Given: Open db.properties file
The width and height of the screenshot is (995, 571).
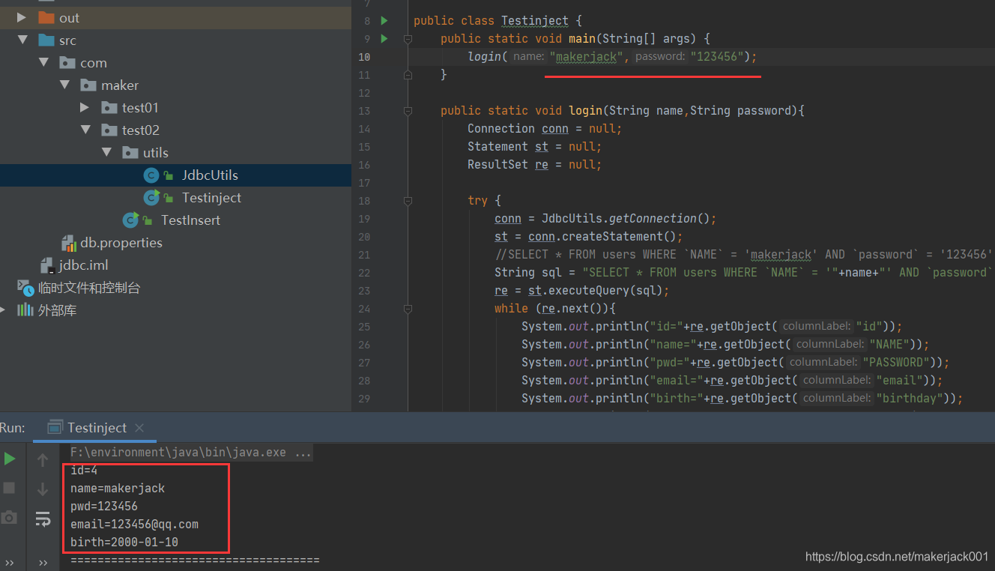Looking at the screenshot, I should click(121, 242).
